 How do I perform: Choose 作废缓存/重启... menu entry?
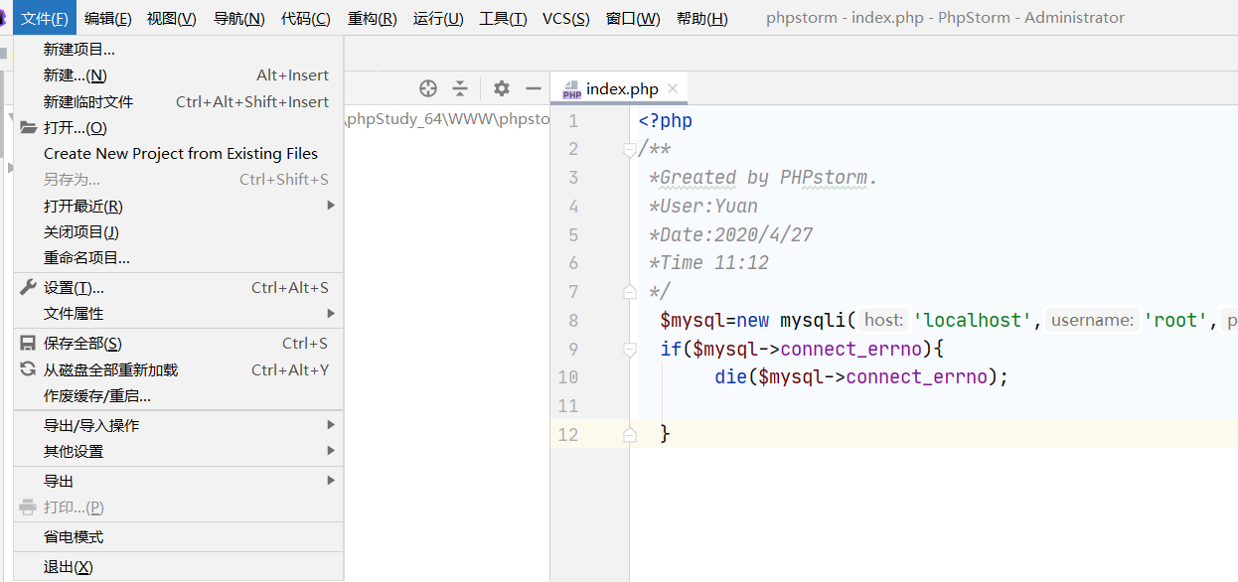[178, 395]
